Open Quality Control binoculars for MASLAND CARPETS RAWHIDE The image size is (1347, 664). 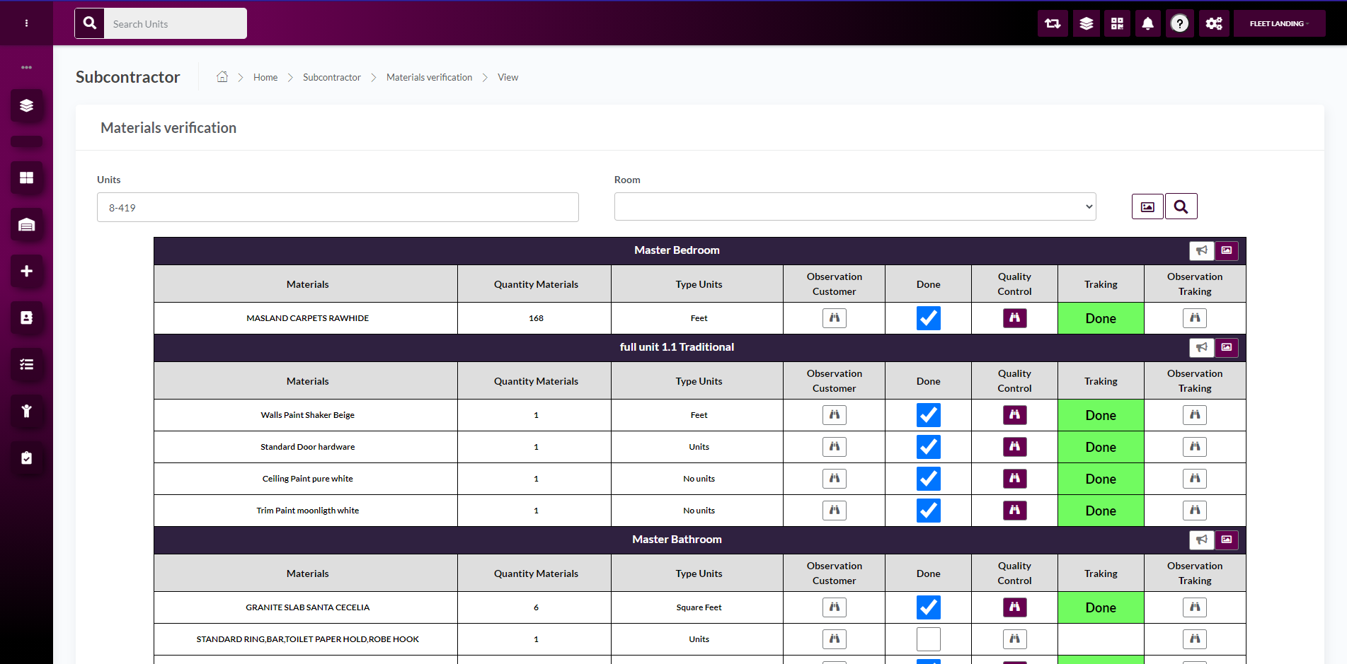tap(1014, 318)
